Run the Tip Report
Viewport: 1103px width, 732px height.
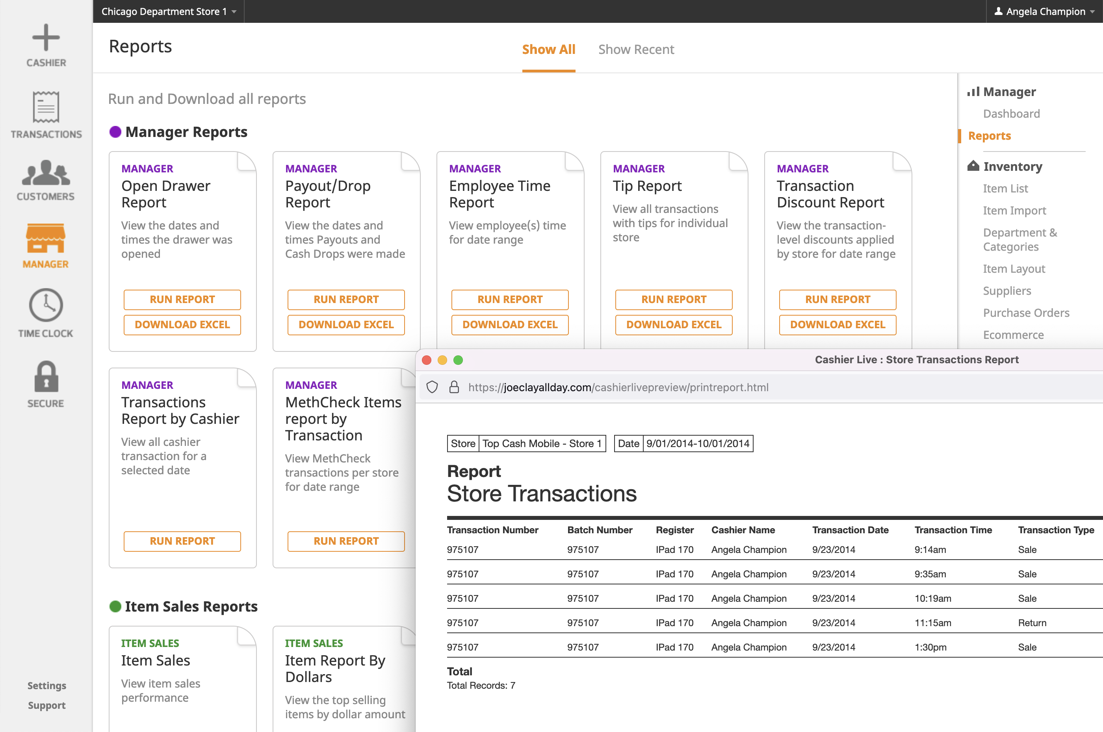(x=674, y=299)
